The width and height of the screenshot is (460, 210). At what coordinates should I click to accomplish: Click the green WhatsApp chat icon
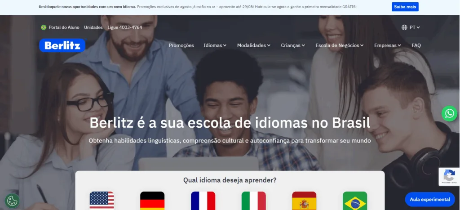449,113
